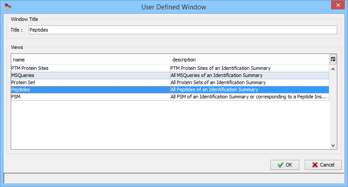Click the empty status bar at bottom
Viewport: 348px width, 187px height.
click(x=174, y=179)
